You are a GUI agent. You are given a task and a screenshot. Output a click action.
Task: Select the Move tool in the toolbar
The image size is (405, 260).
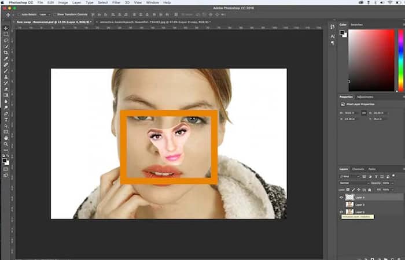(6, 28)
